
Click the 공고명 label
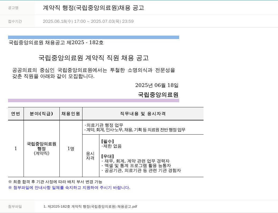point(13,8)
